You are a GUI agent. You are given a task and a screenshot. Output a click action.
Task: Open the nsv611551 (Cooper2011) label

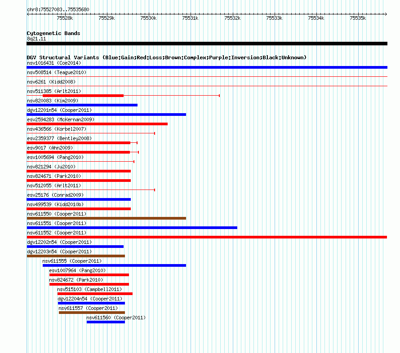click(x=57, y=223)
